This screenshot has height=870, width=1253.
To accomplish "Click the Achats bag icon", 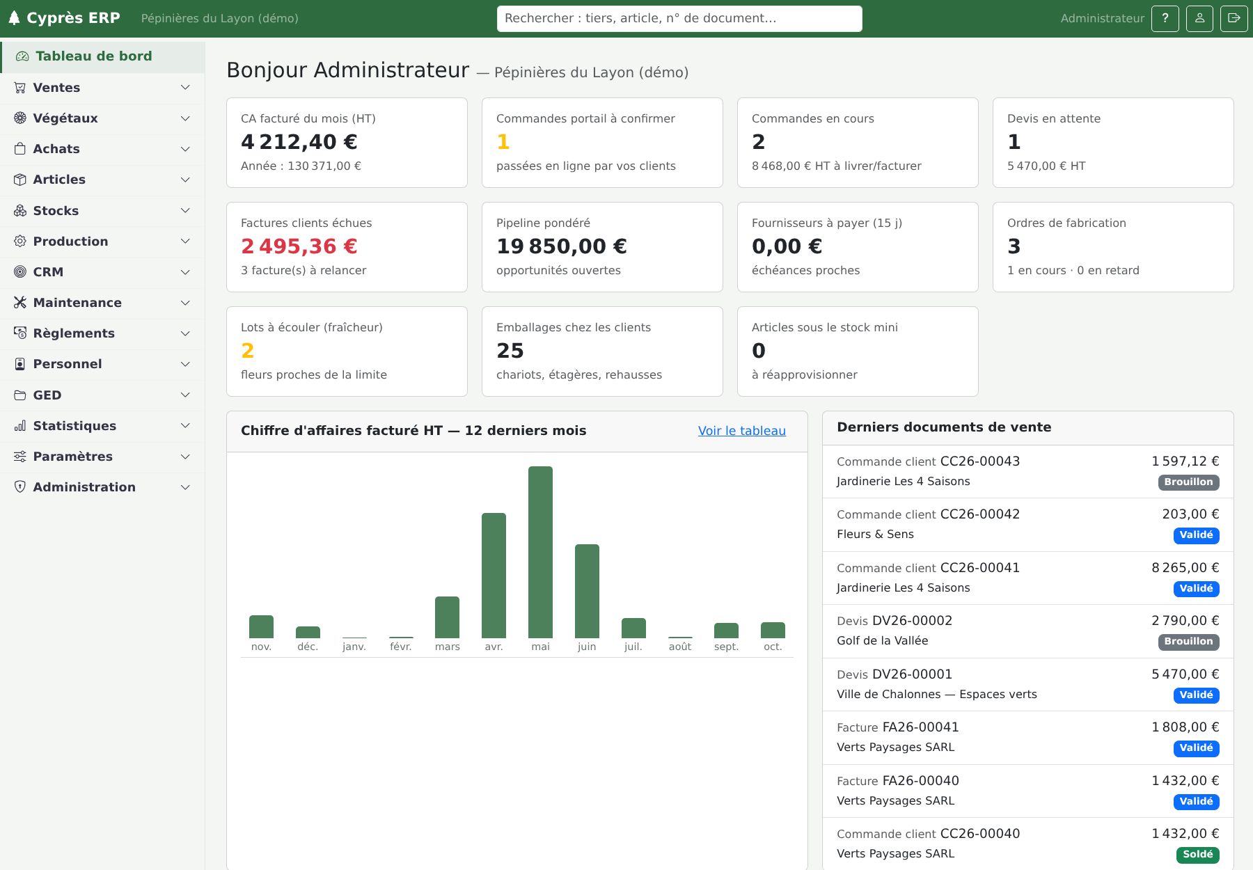I will point(20,149).
